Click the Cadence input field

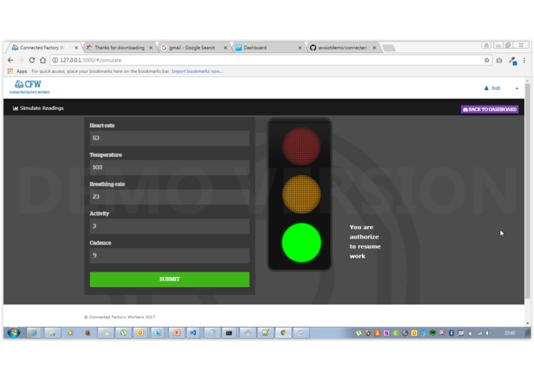tap(170, 255)
